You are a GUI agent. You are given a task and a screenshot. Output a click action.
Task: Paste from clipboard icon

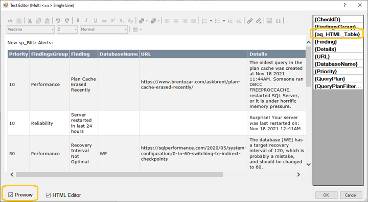click(x=47, y=21)
